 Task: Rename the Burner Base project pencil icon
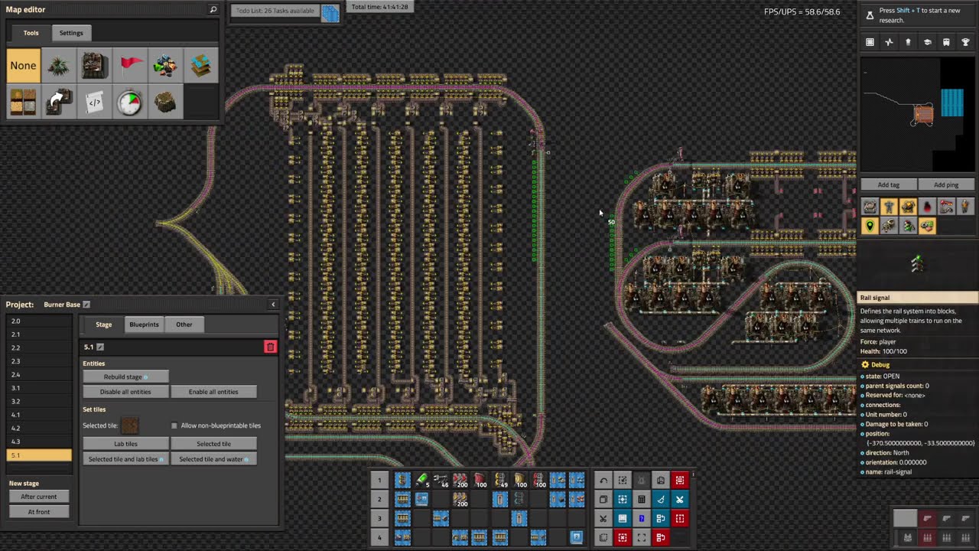tap(86, 305)
